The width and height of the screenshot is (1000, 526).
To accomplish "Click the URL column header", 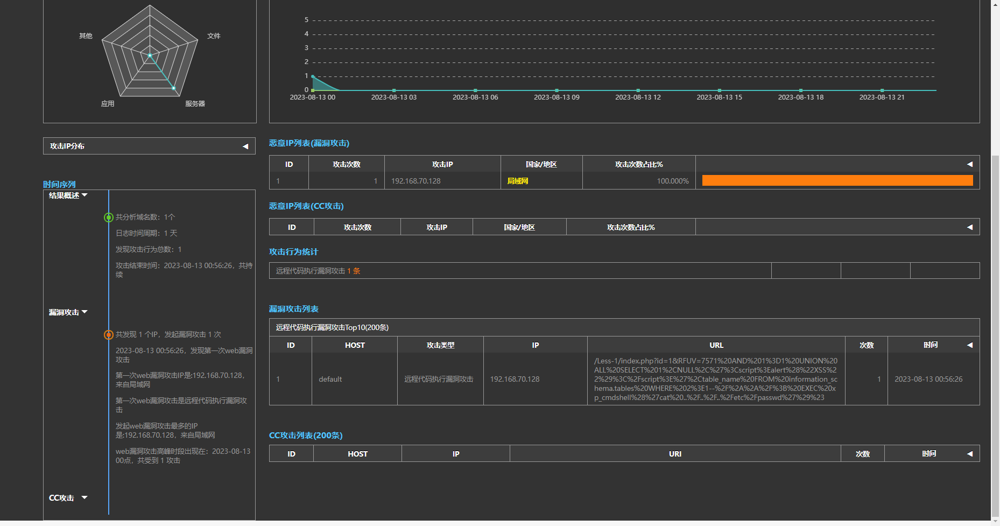I will tap(716, 345).
